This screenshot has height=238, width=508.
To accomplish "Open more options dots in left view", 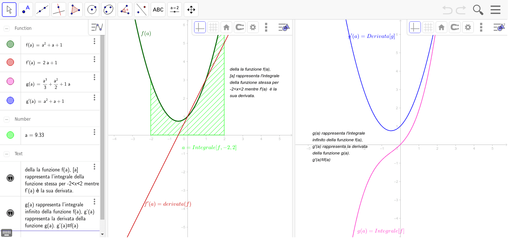I will [266, 27].
